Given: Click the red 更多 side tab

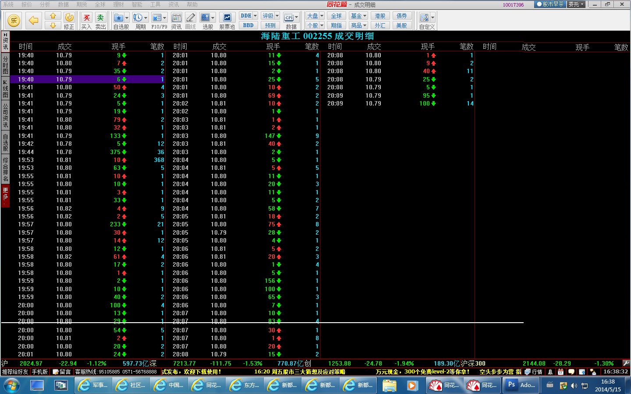Looking at the screenshot, I should (x=5, y=196).
